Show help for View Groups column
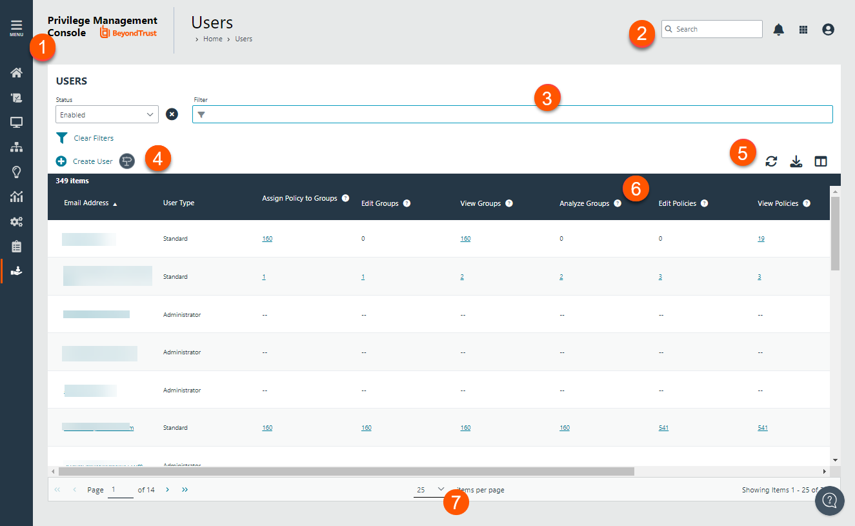 (509, 203)
